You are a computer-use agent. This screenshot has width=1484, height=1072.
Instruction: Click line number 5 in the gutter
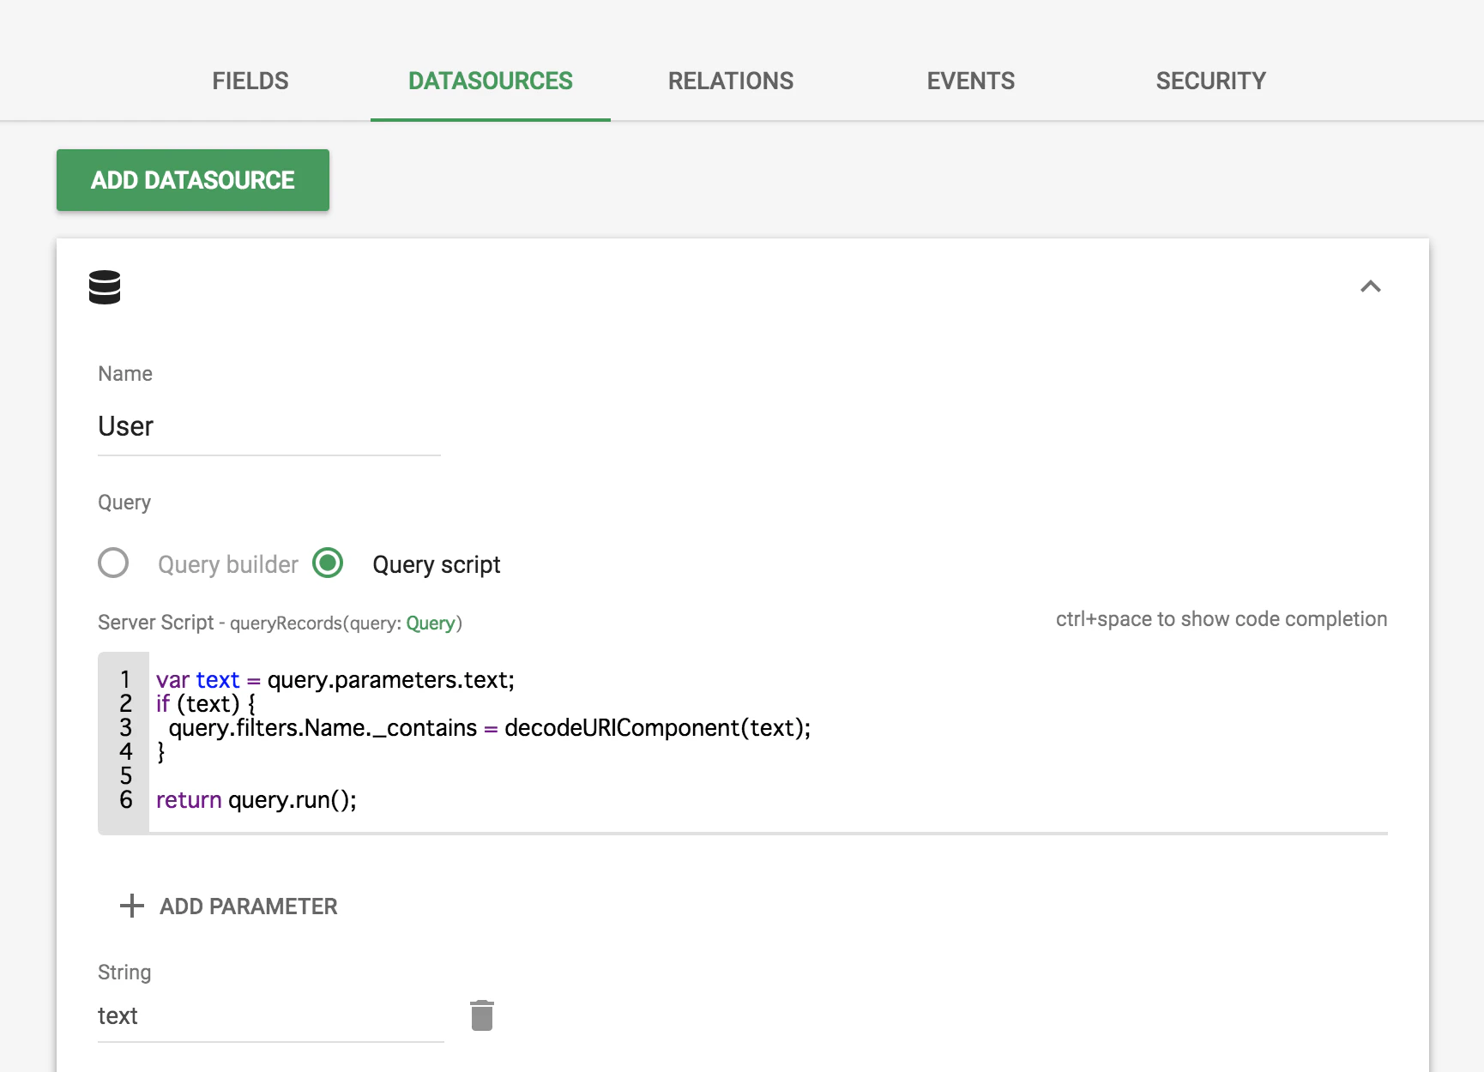126,776
